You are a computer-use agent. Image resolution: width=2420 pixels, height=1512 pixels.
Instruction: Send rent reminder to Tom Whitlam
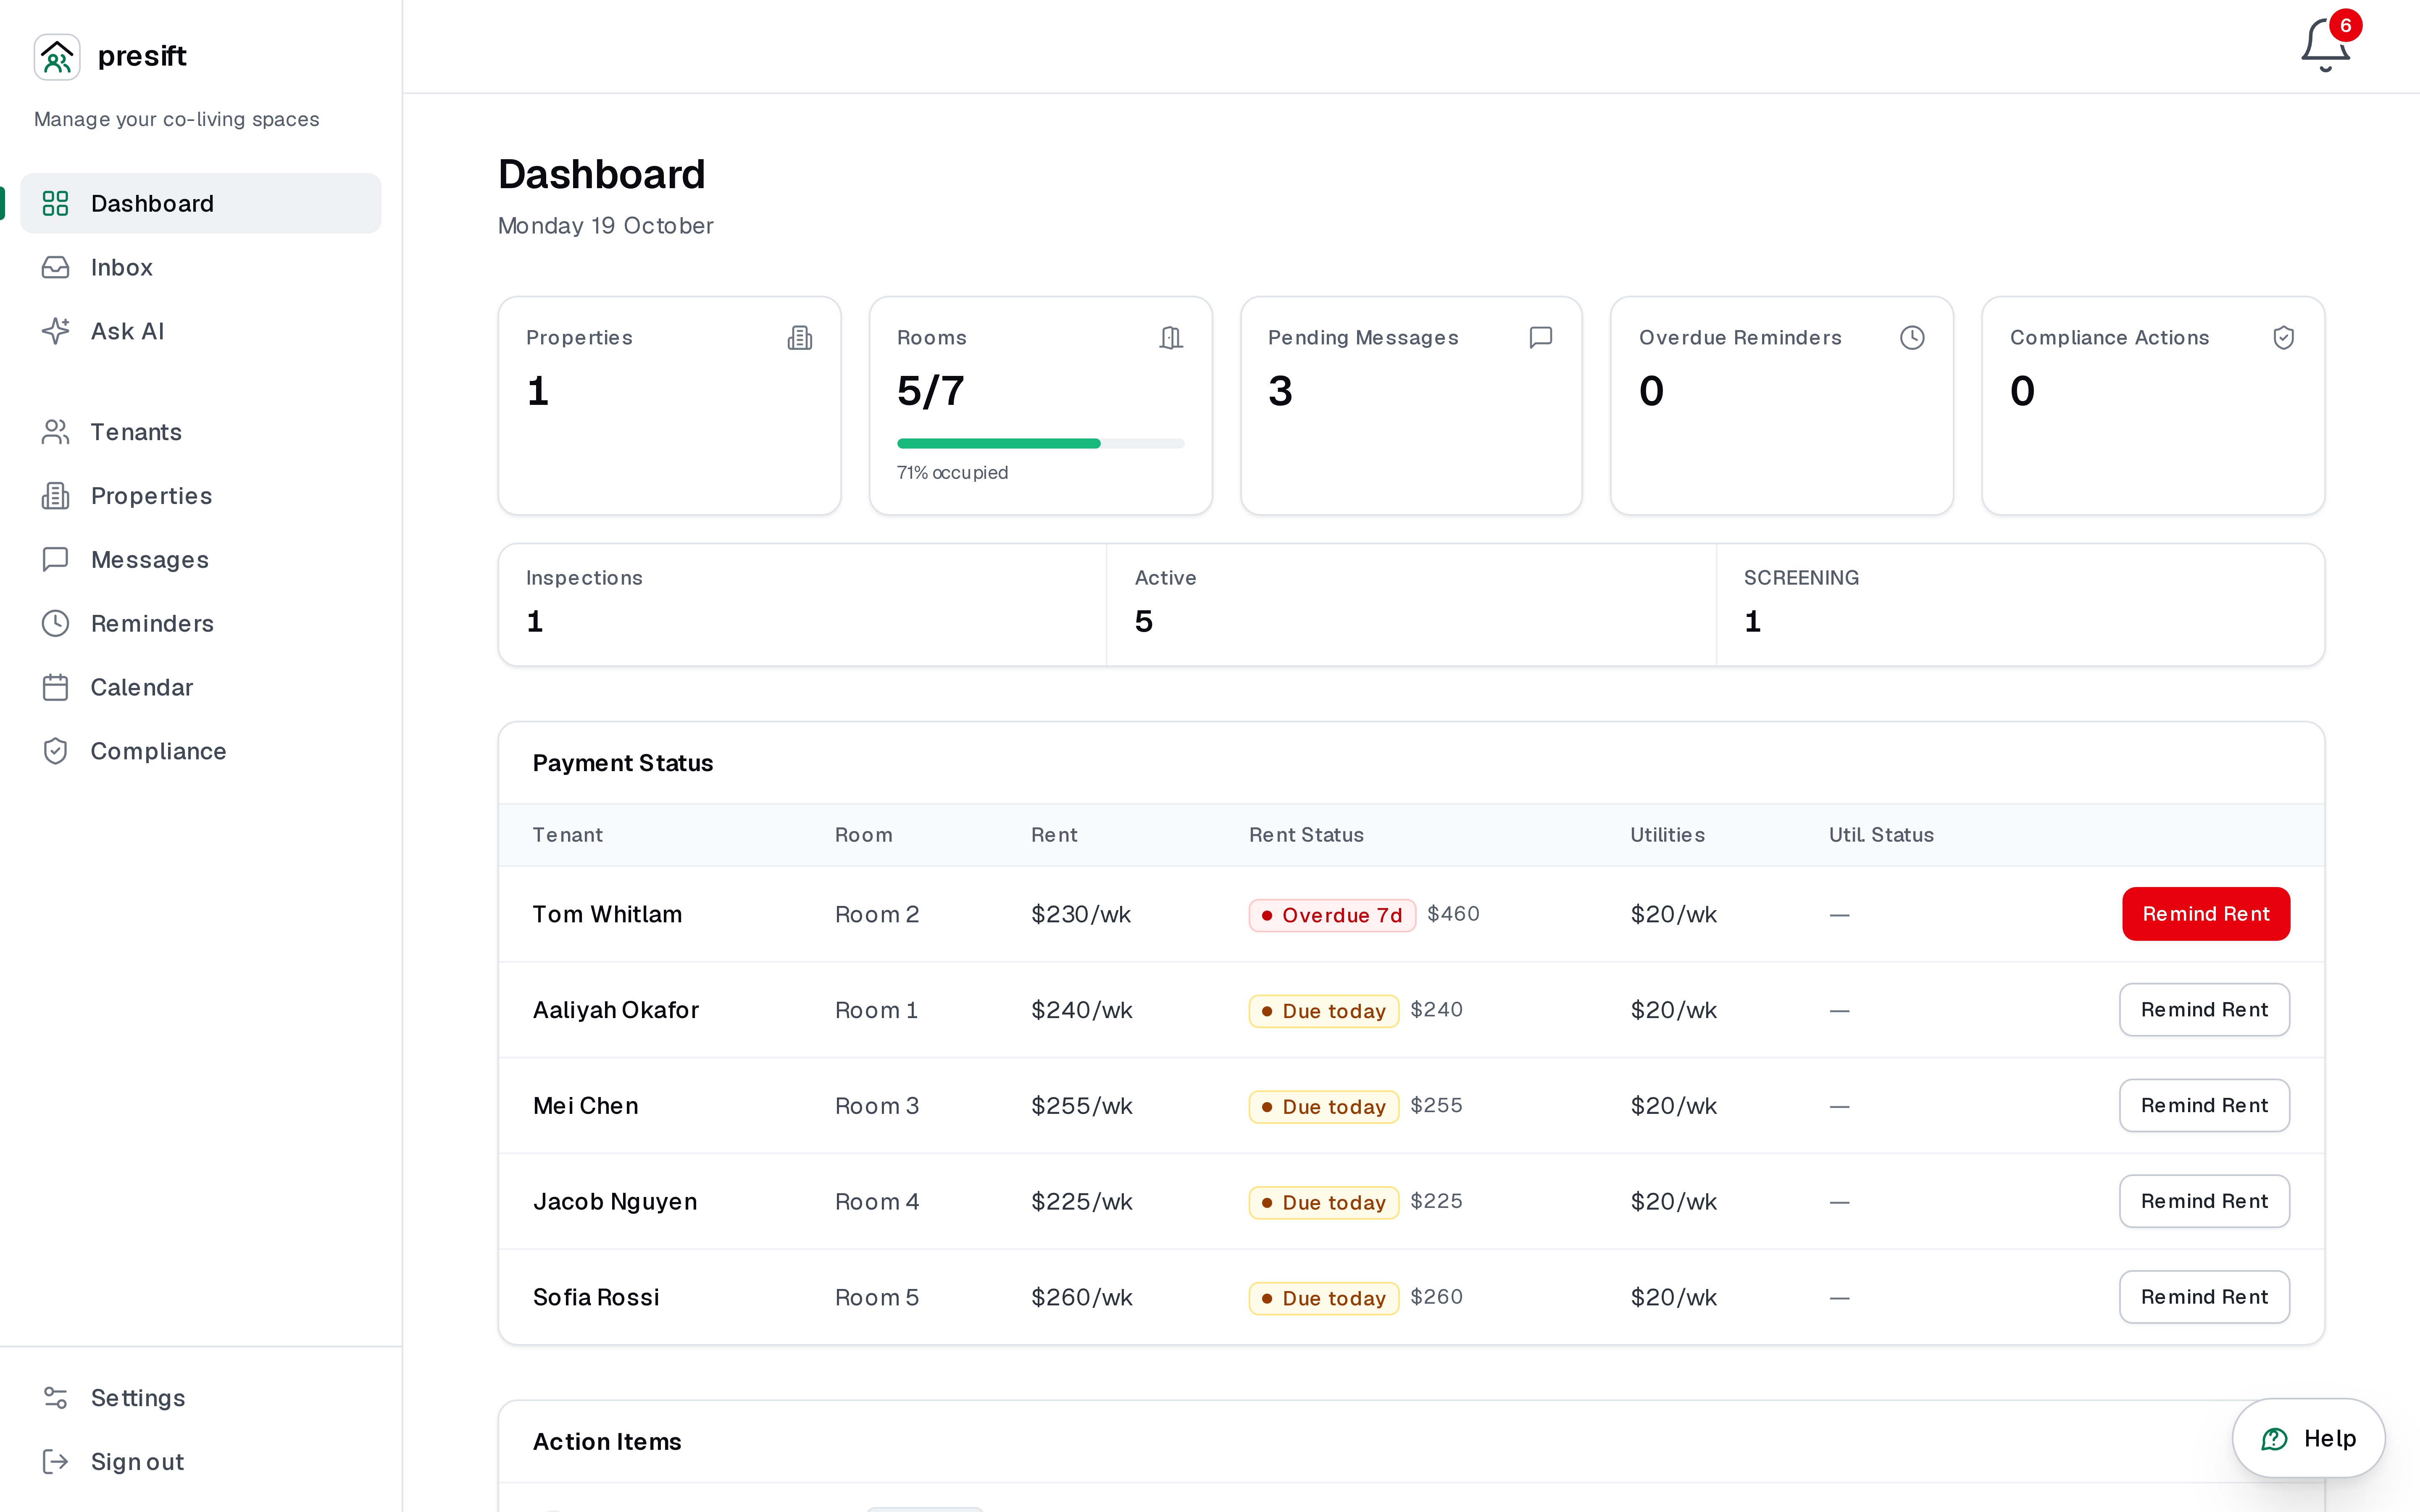(x=2206, y=914)
